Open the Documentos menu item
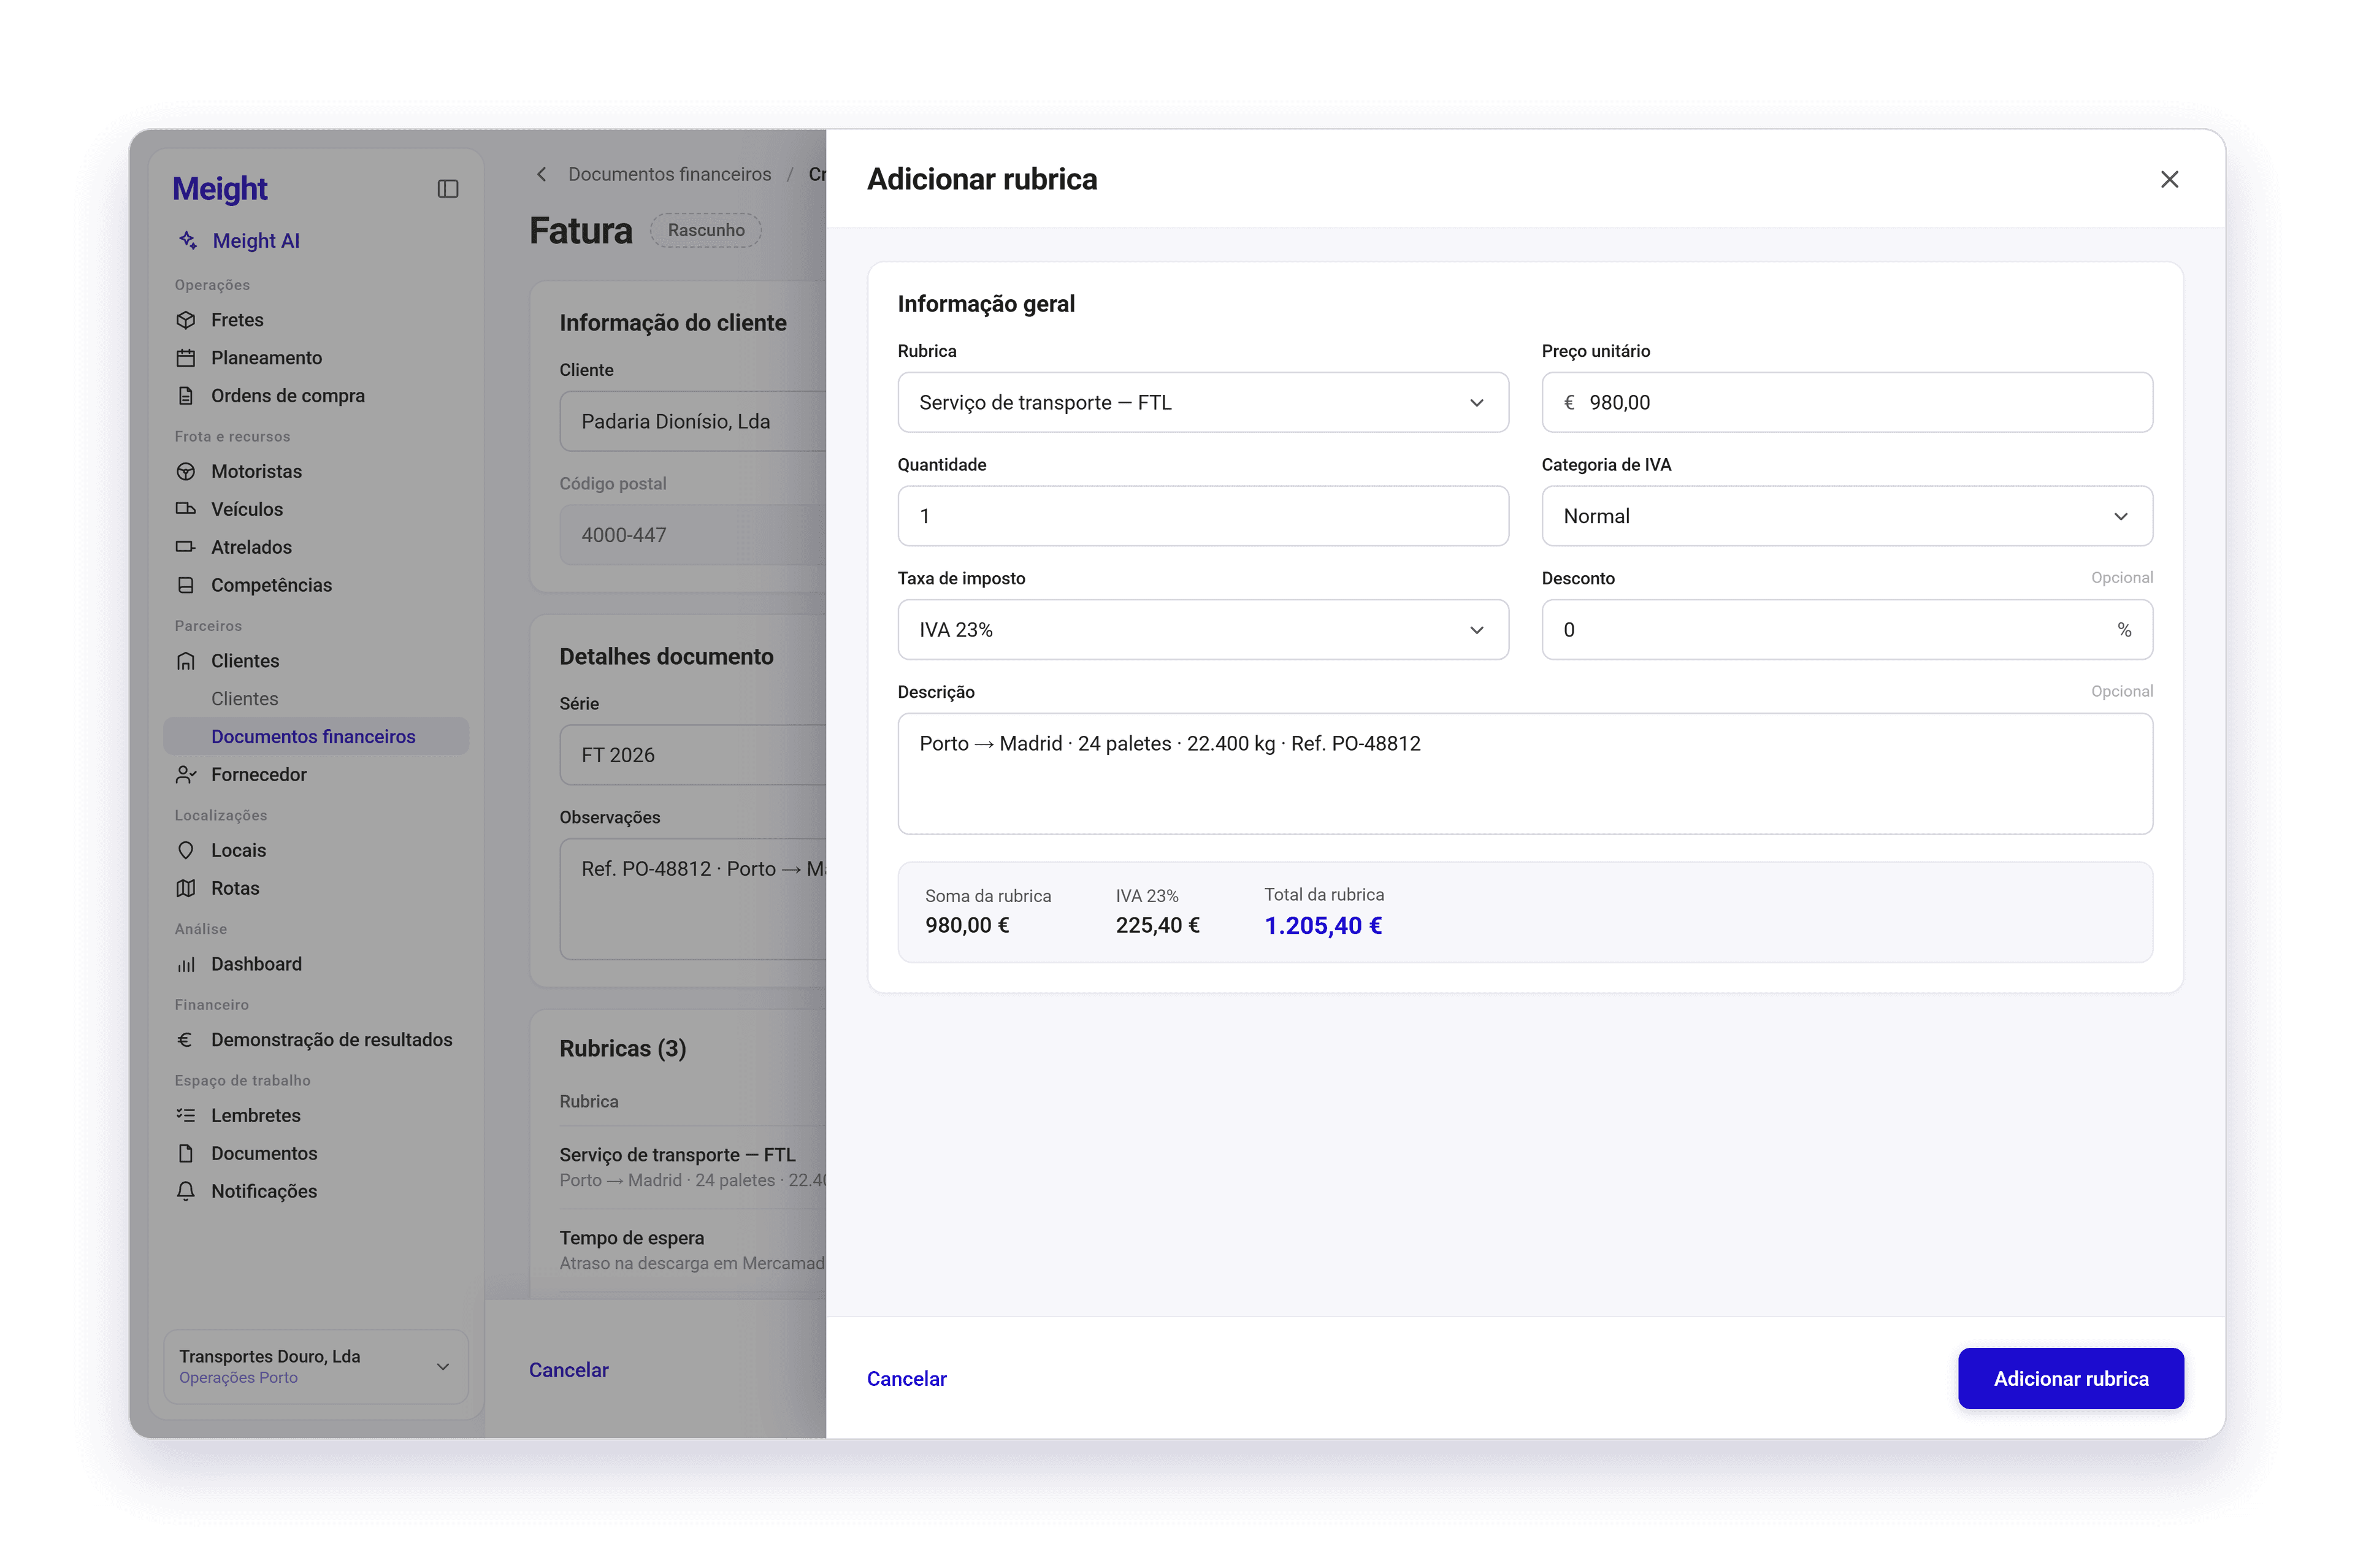Viewport: 2355px width, 1568px height. pyautogui.click(x=316, y=1153)
